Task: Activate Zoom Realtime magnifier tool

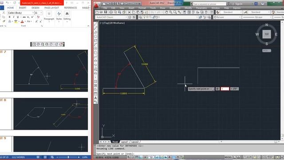Action: tap(170, 12)
